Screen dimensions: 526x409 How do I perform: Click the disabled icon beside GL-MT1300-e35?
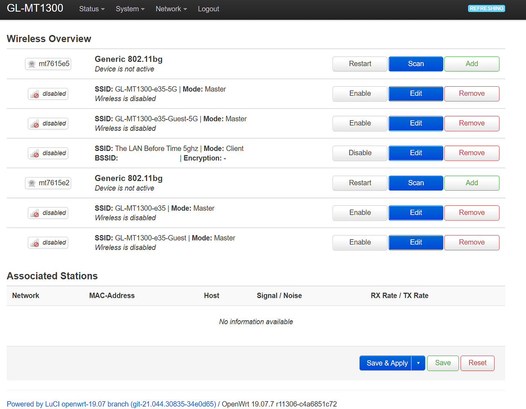click(x=48, y=213)
